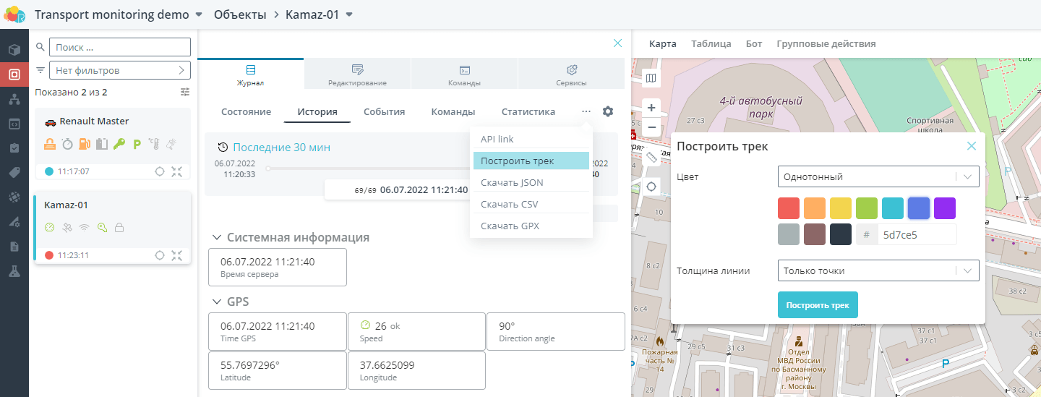The image size is (1041, 397).
Task: Switch map view to Таблица tab
Action: pos(711,43)
